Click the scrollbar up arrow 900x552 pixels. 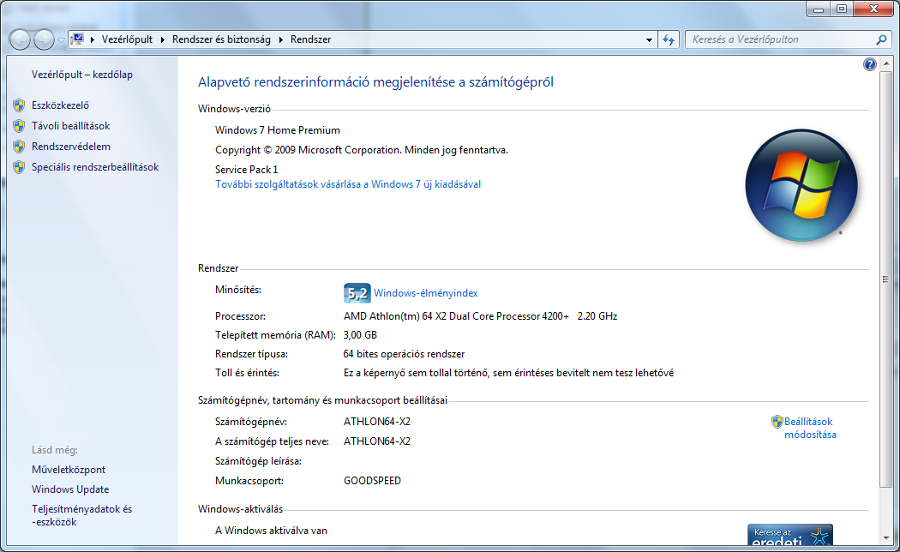tap(886, 63)
